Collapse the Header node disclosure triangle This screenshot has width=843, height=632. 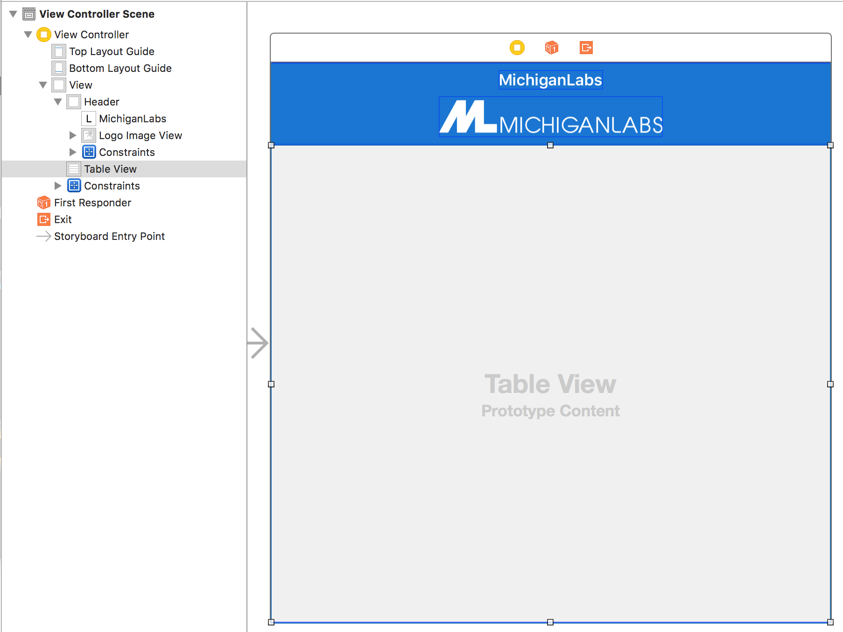[58, 102]
